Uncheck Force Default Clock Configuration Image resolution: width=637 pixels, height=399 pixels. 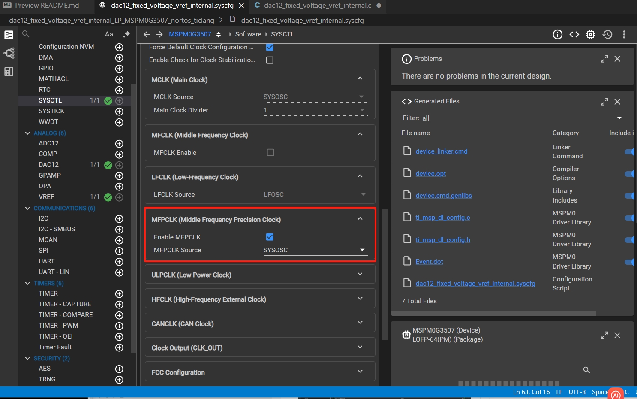pyautogui.click(x=270, y=47)
